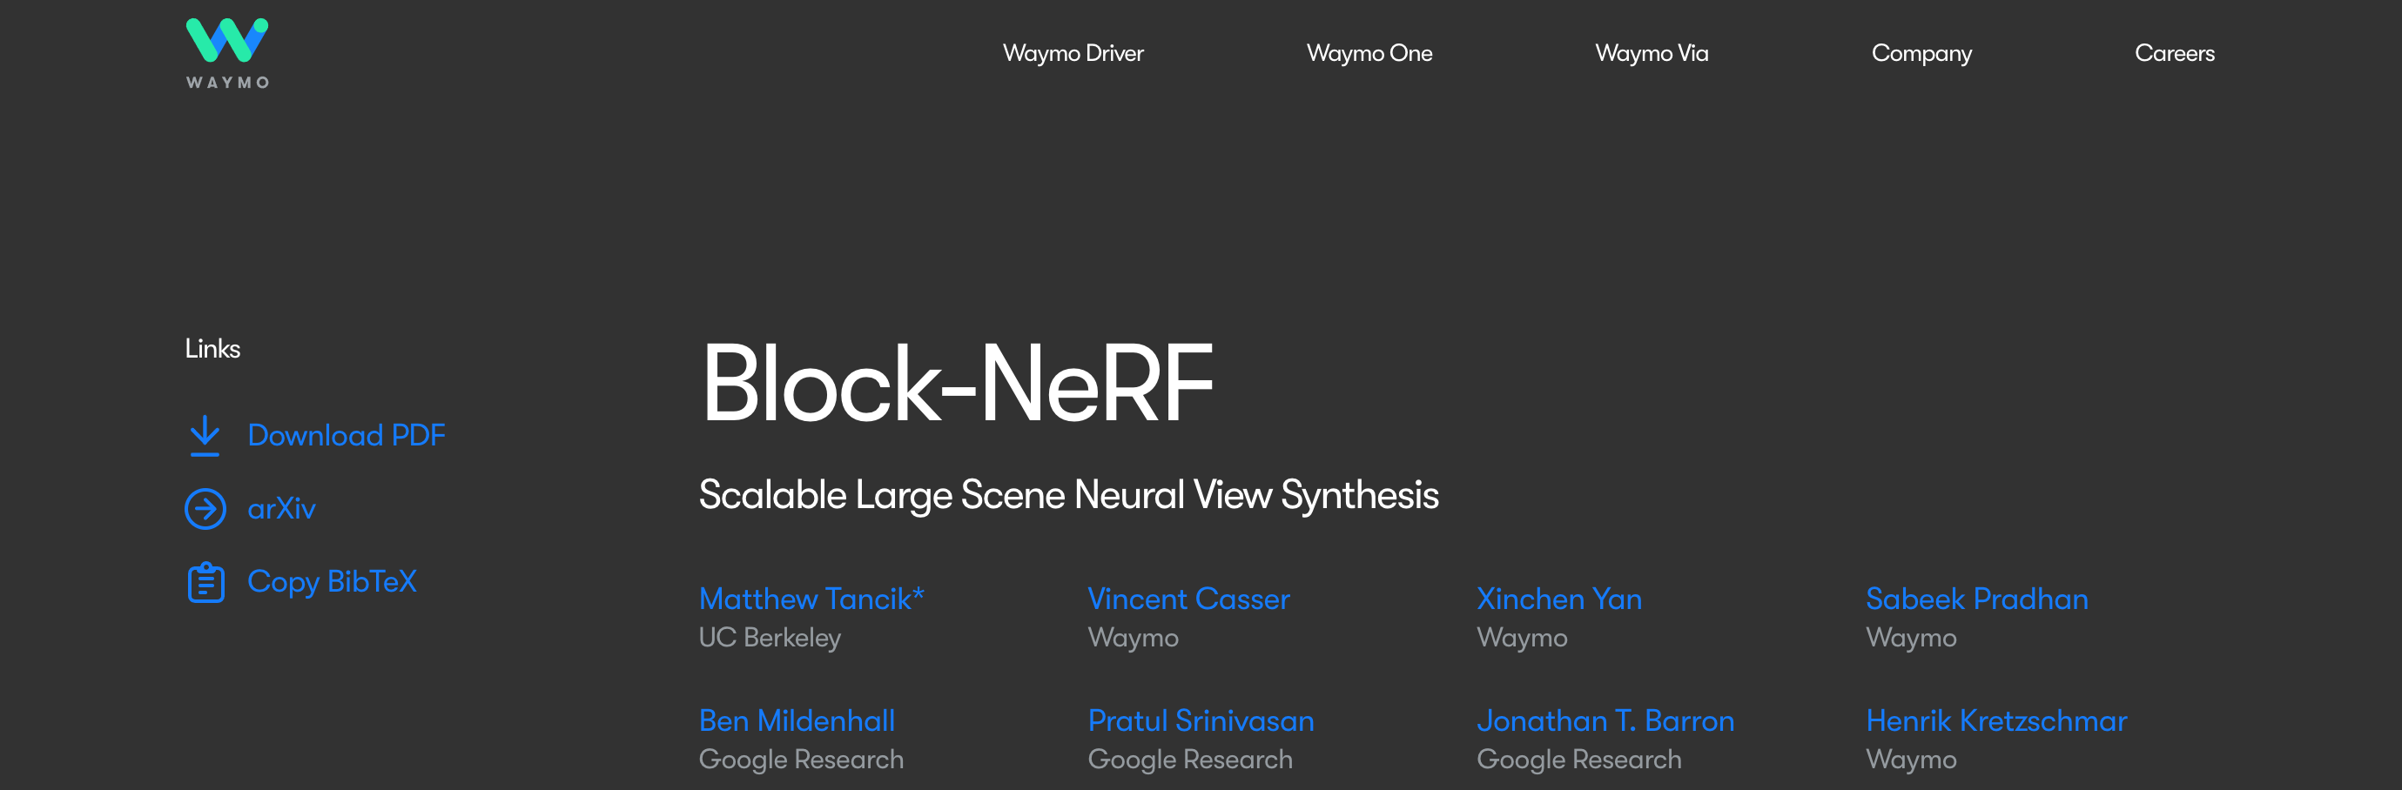This screenshot has width=2402, height=790.
Task: Open the Company menu
Action: [x=1921, y=54]
